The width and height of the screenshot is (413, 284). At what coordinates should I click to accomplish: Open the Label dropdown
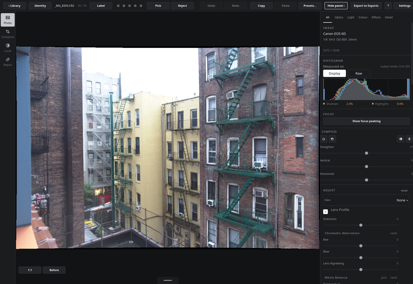[x=101, y=6]
